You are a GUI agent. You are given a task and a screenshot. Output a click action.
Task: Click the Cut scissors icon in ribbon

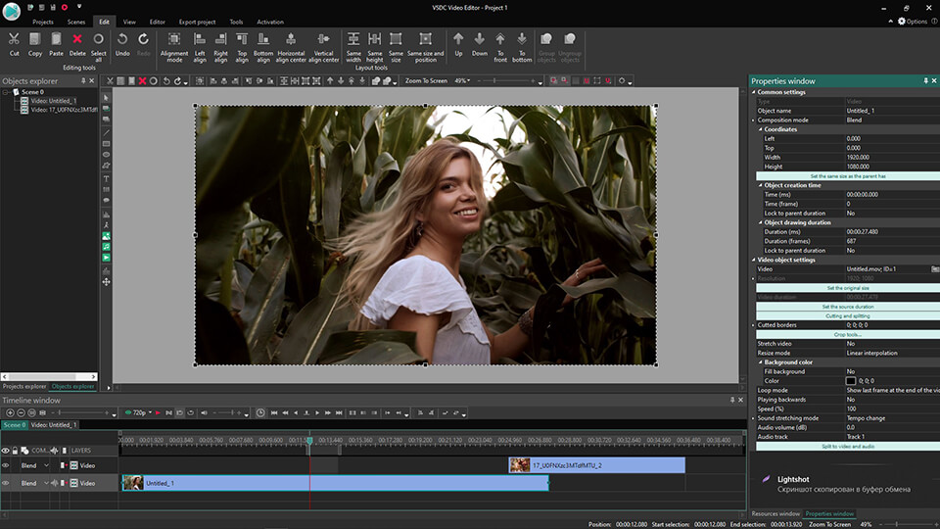pyautogui.click(x=14, y=39)
